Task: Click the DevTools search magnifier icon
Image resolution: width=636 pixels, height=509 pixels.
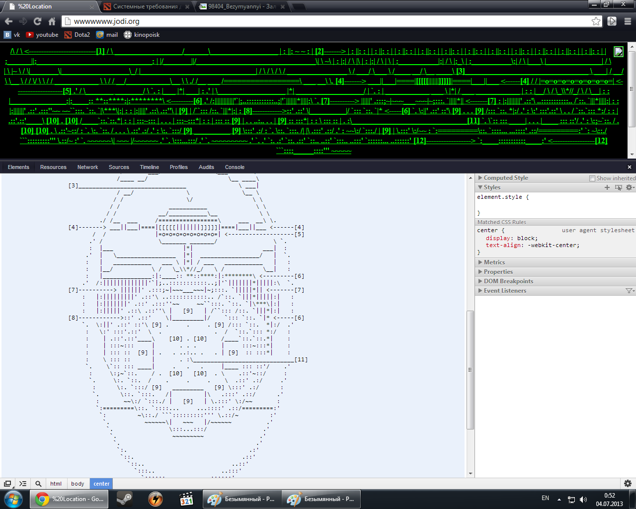Action: coord(38,484)
